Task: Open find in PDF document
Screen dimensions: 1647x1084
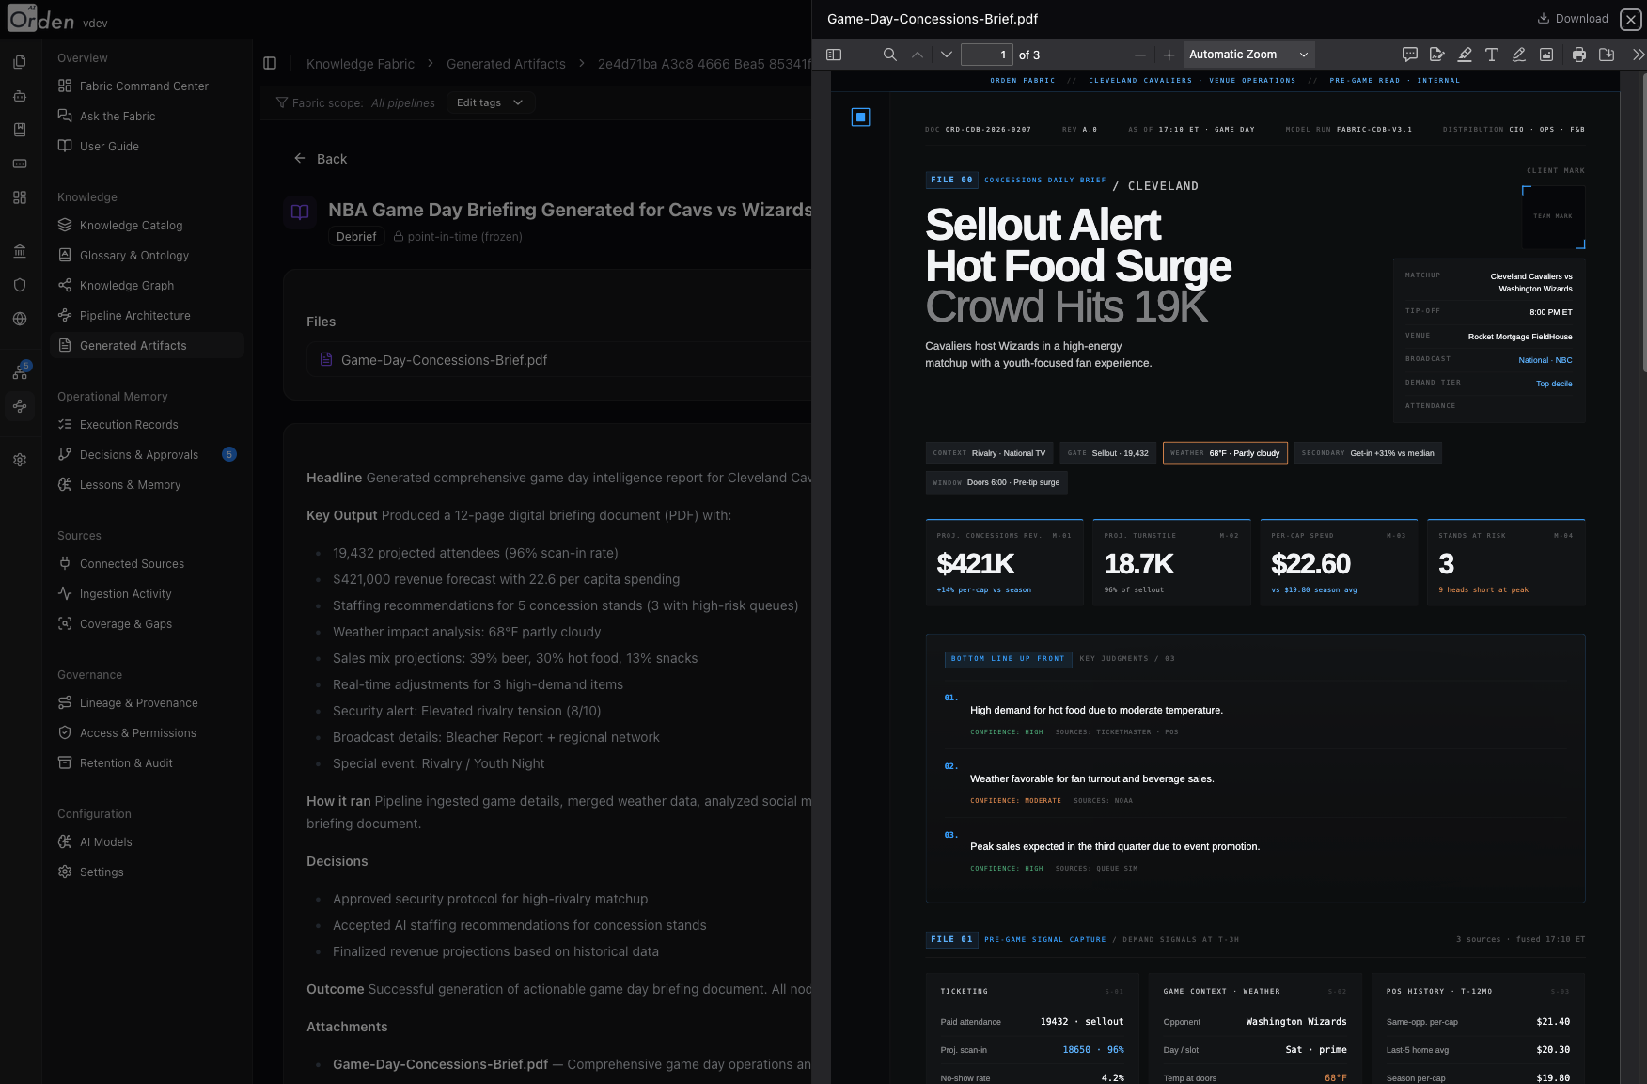Action: (x=889, y=55)
